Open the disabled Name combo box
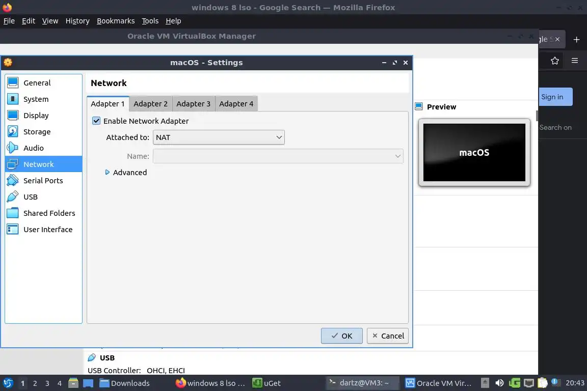This screenshot has height=391, width=587. pos(278,156)
